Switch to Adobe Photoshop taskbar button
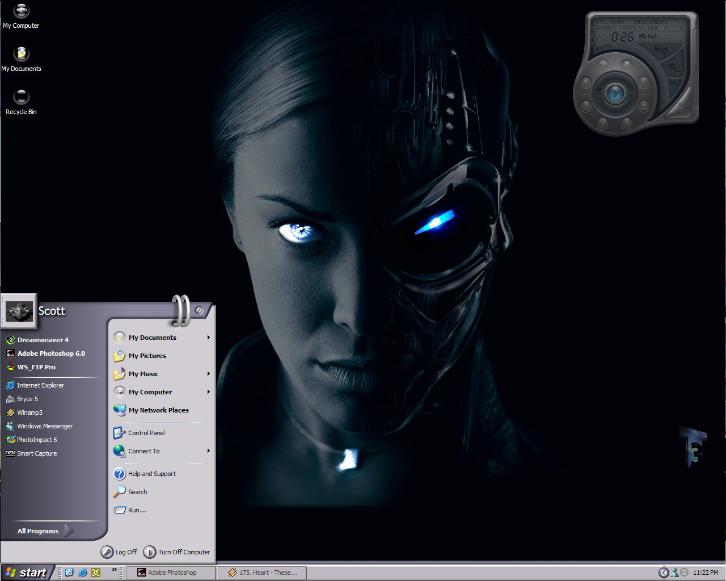The width and height of the screenshot is (726, 581). pyautogui.click(x=170, y=572)
